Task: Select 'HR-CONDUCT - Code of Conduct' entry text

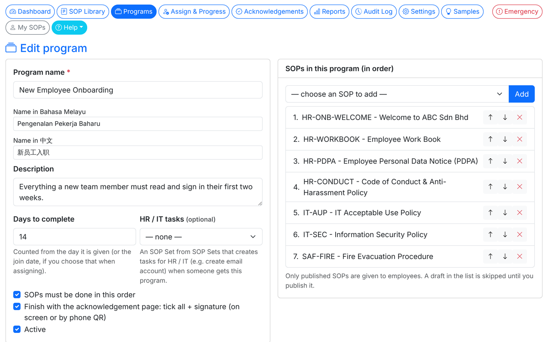Action: coord(374,187)
